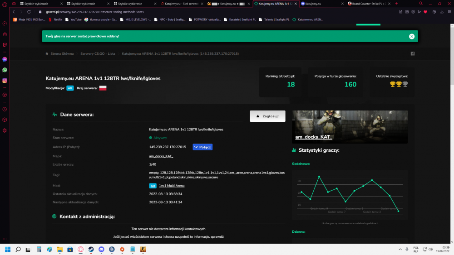The height and width of the screenshot is (255, 454).
Task: Click the site padlock security icon
Action: pyautogui.click(x=40, y=12)
